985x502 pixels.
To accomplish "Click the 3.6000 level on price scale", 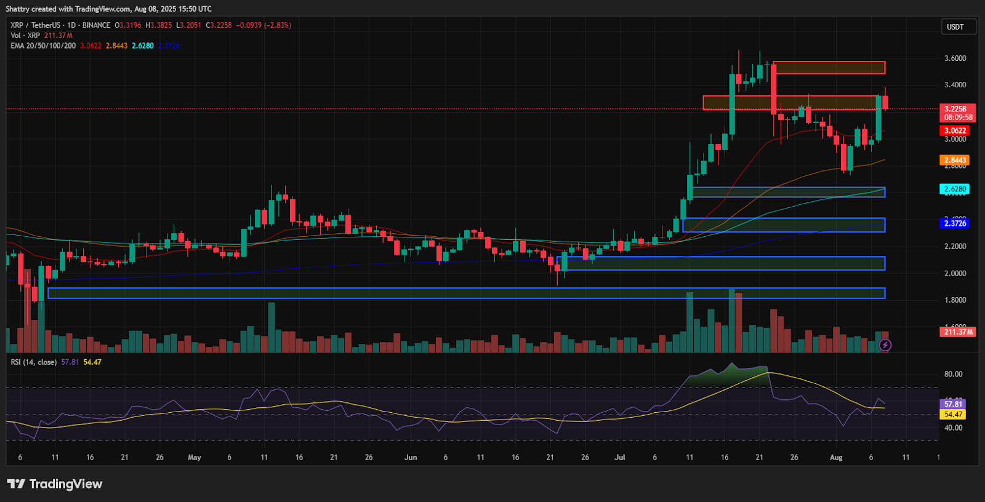I will click(955, 58).
